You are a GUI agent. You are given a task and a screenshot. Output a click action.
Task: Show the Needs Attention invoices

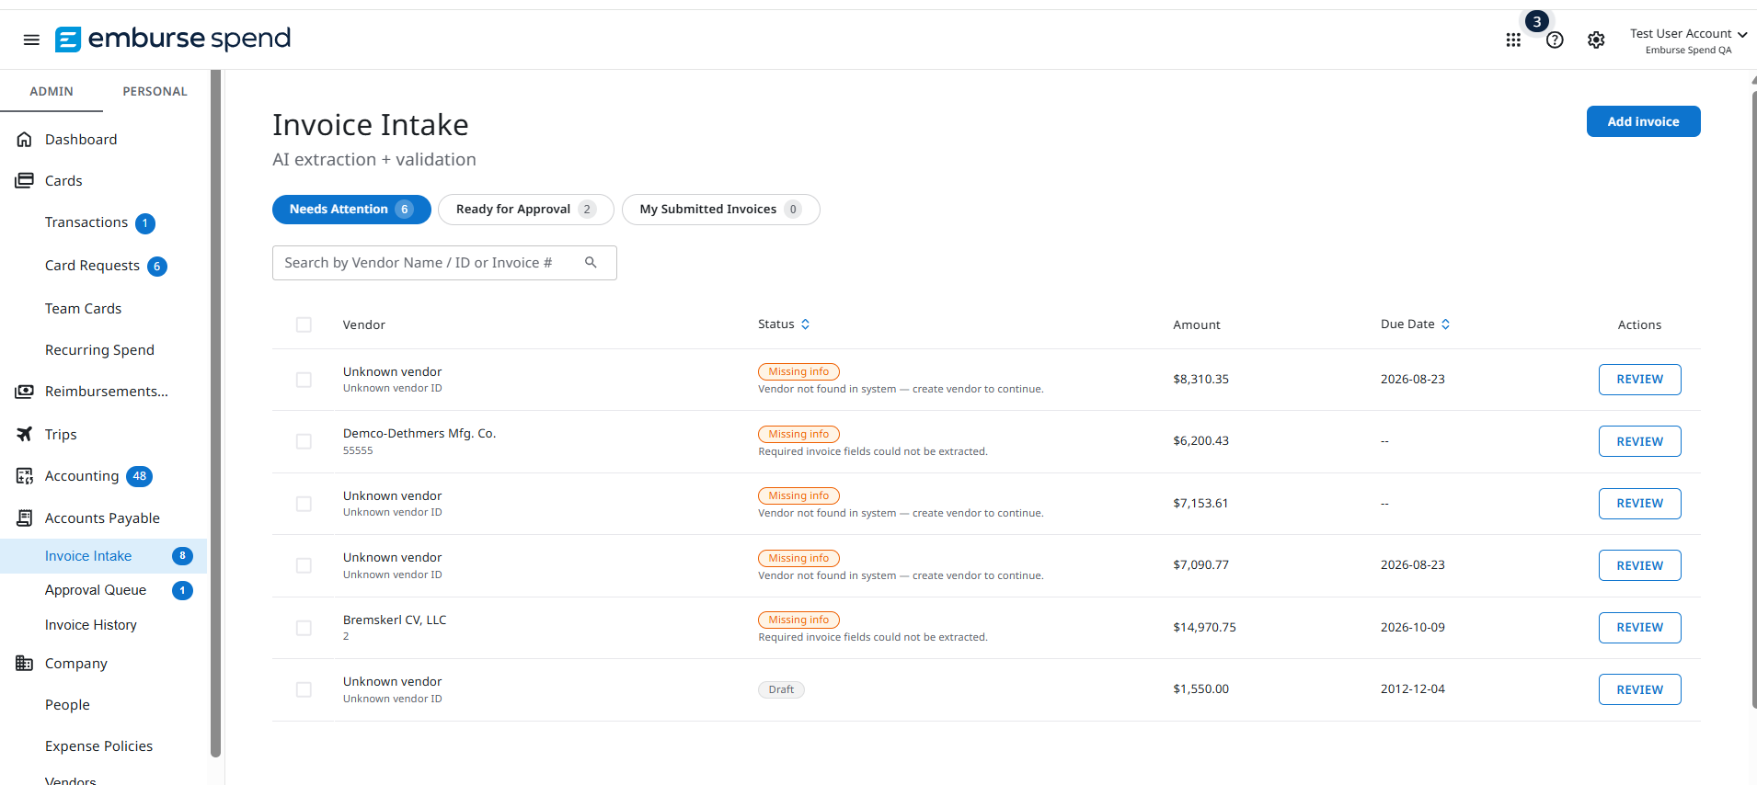351,210
